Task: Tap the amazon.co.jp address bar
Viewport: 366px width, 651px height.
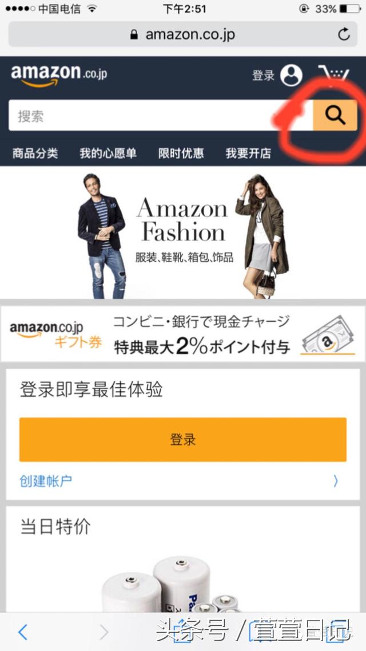Action: coord(183,34)
